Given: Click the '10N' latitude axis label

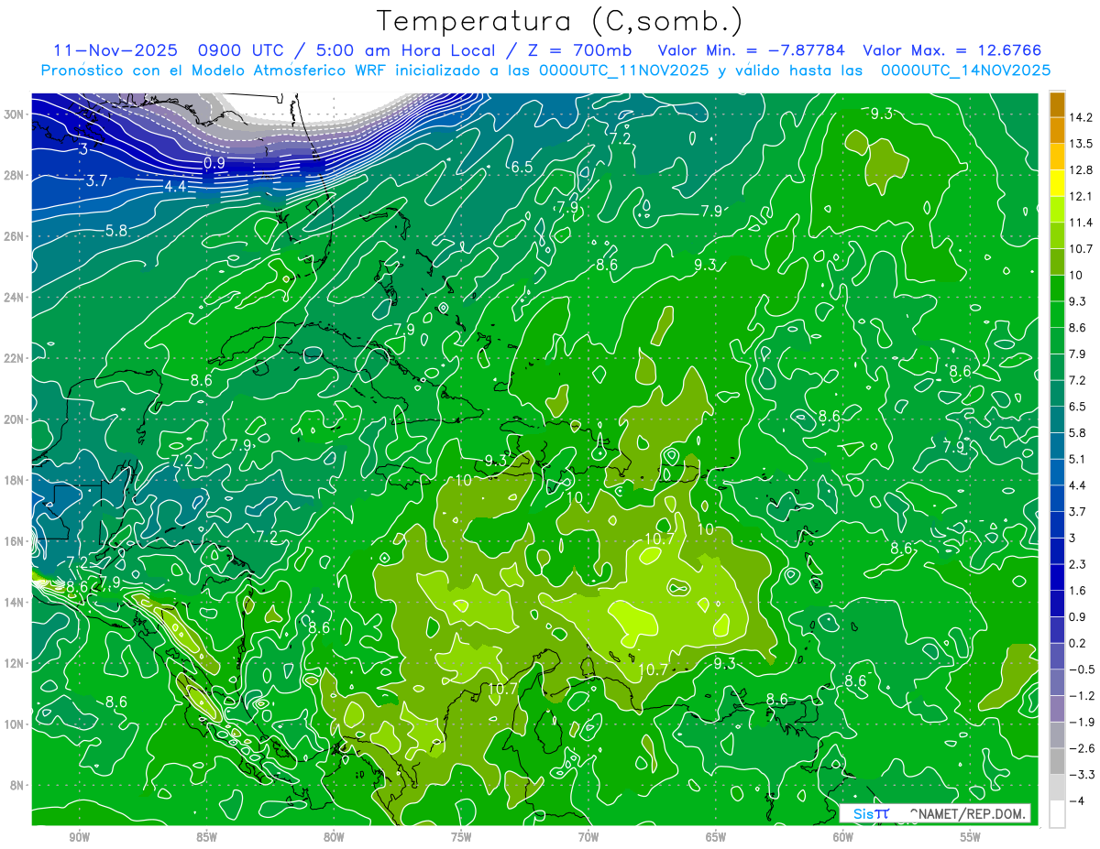Looking at the screenshot, I should 14,724.
